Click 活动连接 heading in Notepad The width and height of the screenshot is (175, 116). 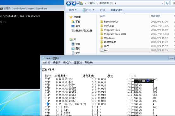(48, 70)
